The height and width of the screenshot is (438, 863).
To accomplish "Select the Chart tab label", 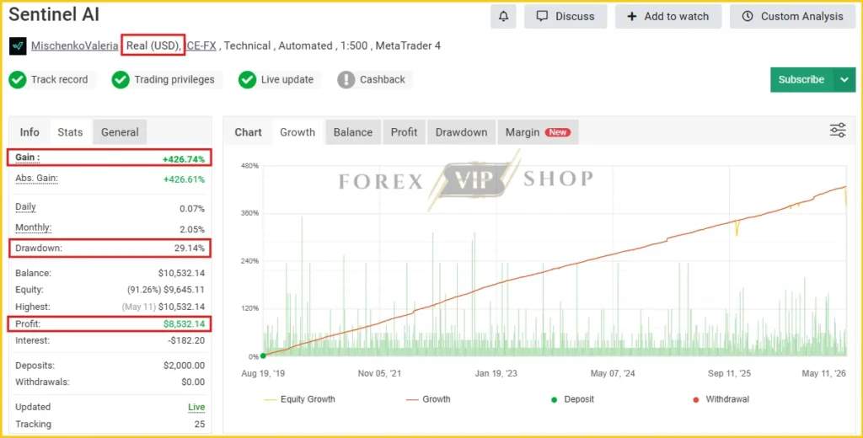I will [x=249, y=132].
